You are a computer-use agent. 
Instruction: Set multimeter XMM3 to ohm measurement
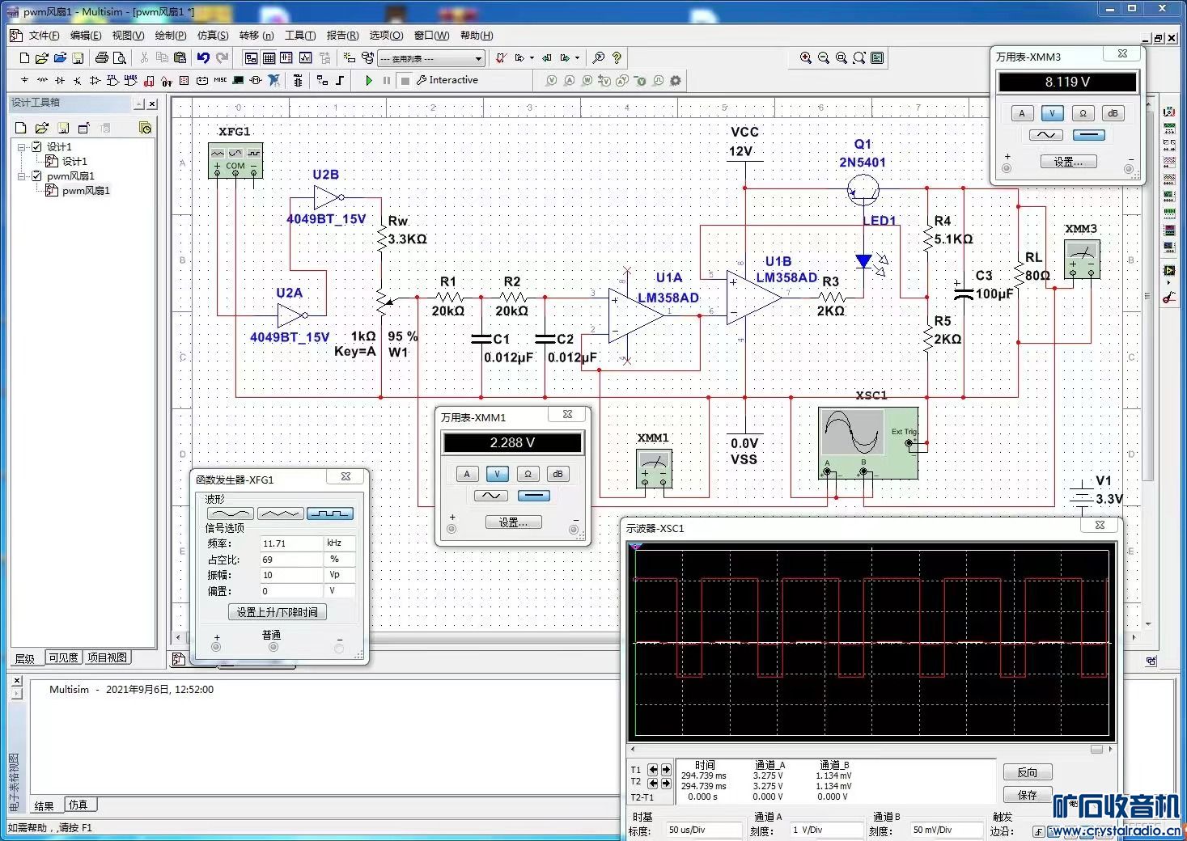pos(1083,113)
